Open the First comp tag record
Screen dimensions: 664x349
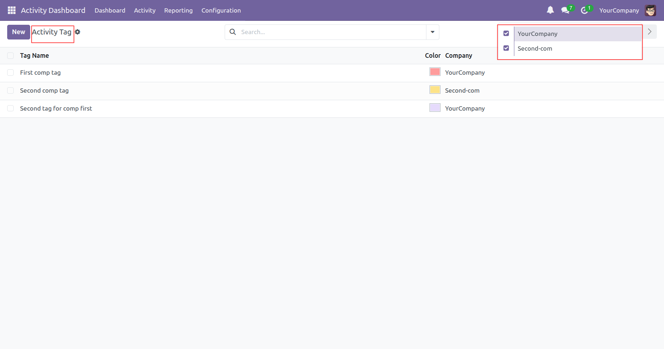40,73
